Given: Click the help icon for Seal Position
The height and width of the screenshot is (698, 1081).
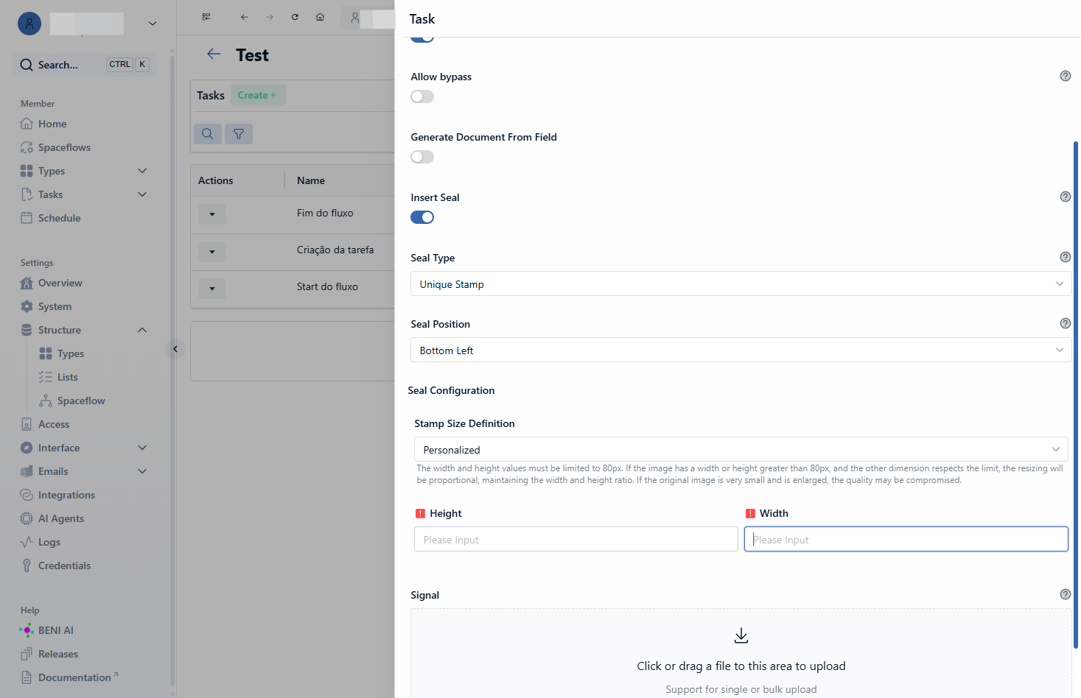Looking at the screenshot, I should tap(1065, 323).
